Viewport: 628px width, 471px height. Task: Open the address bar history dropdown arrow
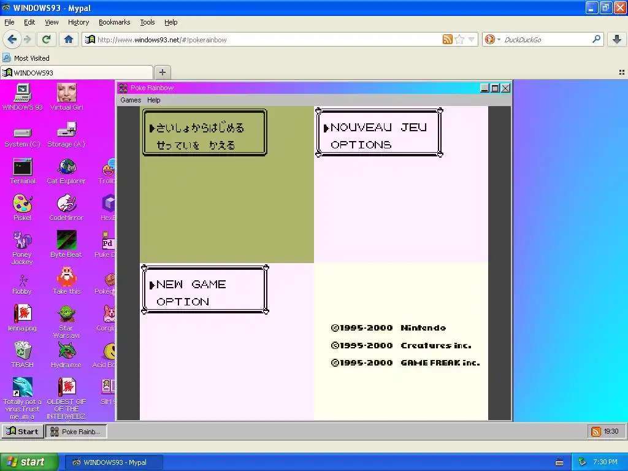pyautogui.click(x=472, y=39)
